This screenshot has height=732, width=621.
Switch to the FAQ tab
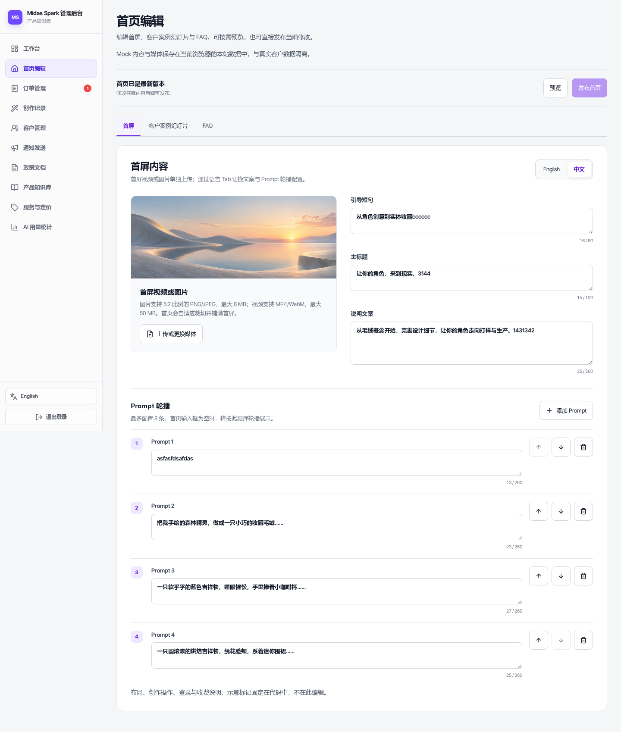[207, 126]
